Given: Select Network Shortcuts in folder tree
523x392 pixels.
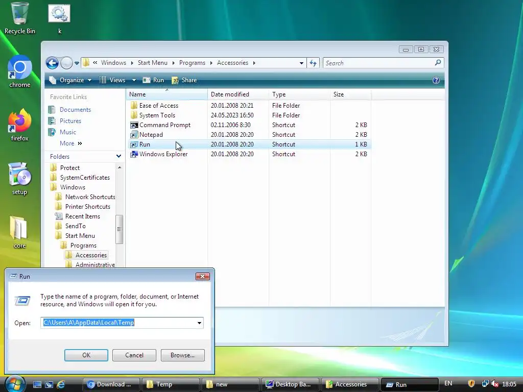Looking at the screenshot, I should click(x=90, y=197).
